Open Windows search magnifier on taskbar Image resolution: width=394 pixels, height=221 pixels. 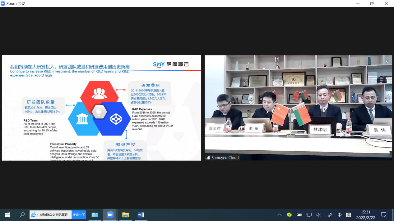(x=22, y=215)
